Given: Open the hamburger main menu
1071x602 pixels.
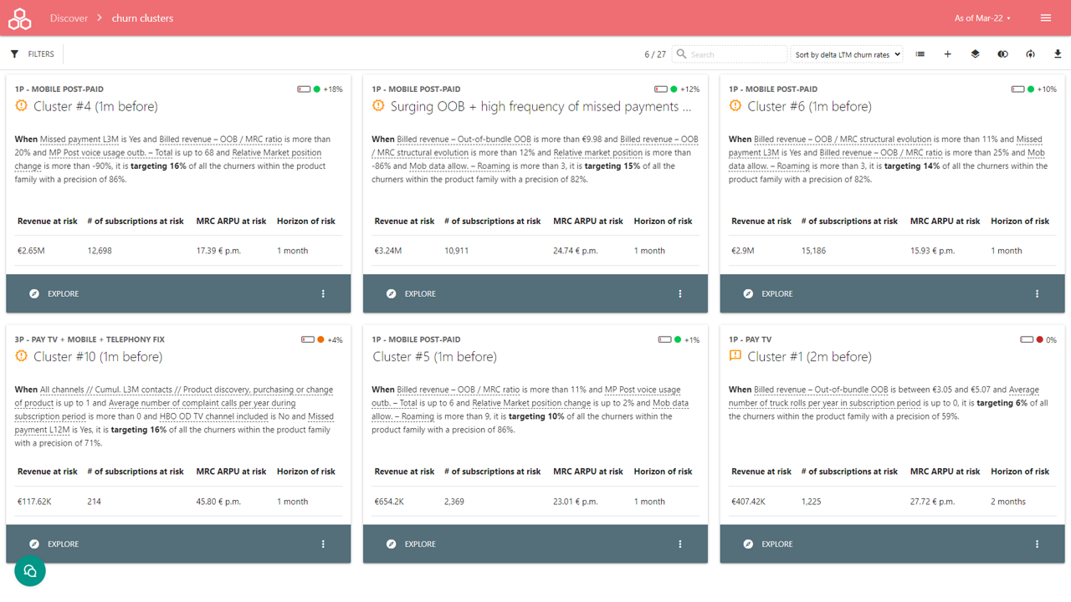Looking at the screenshot, I should point(1046,18).
